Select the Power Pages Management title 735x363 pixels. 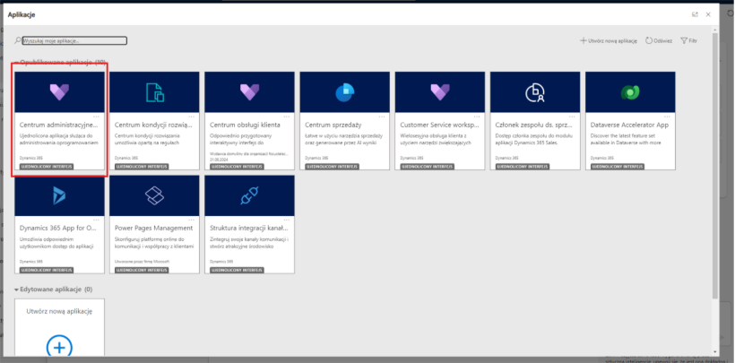[x=154, y=229]
